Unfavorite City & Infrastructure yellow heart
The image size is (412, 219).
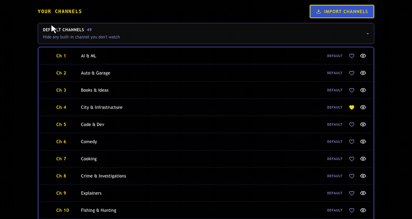click(352, 107)
